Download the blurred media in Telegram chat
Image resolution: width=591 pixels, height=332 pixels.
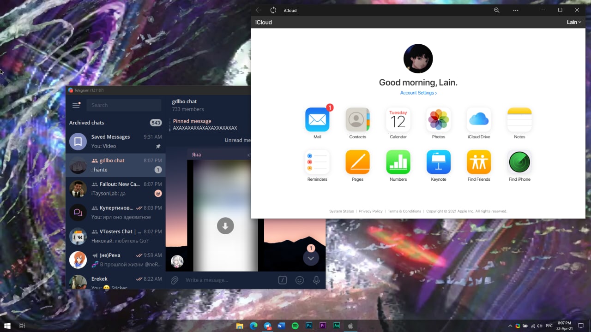225,226
